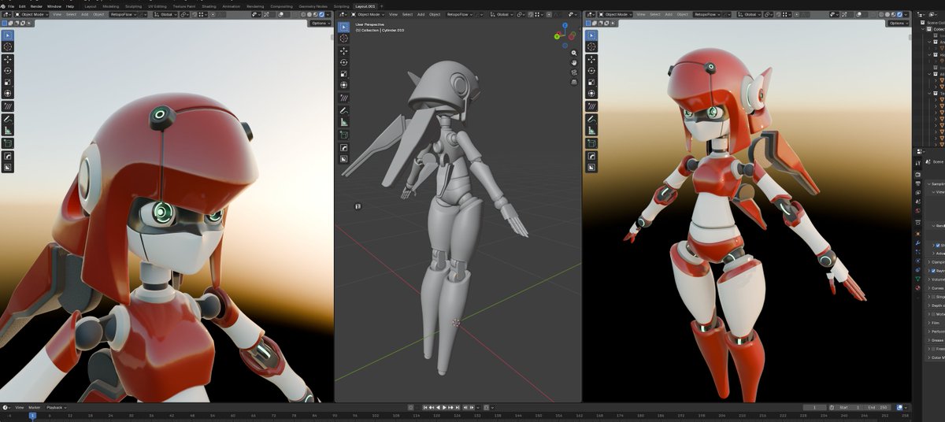Switch to the UV Editing workspace tab
This screenshot has width=945, height=422.
click(157, 6)
